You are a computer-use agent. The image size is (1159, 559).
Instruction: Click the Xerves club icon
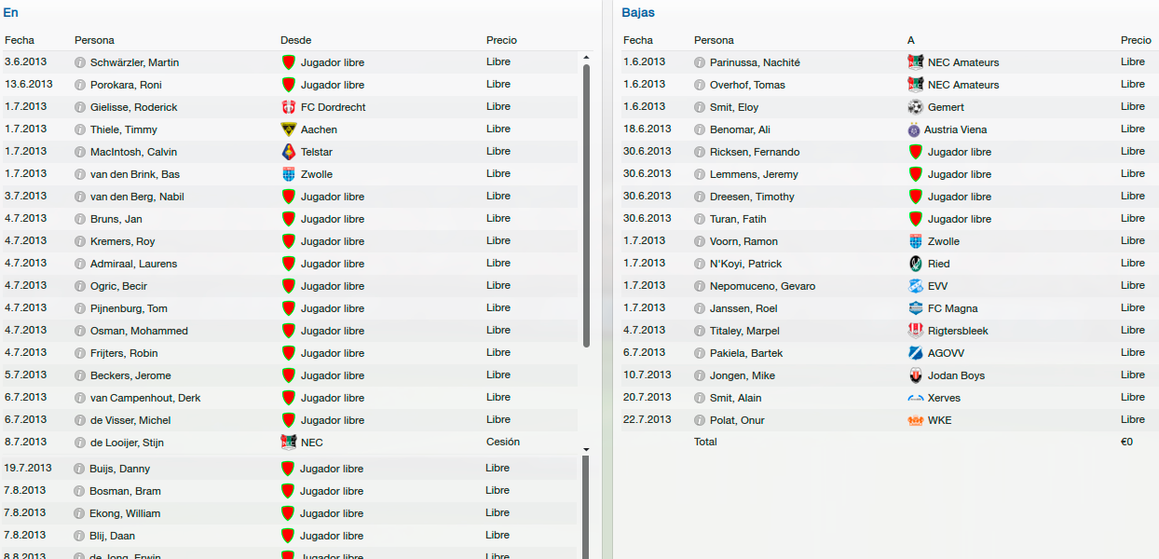(x=915, y=398)
